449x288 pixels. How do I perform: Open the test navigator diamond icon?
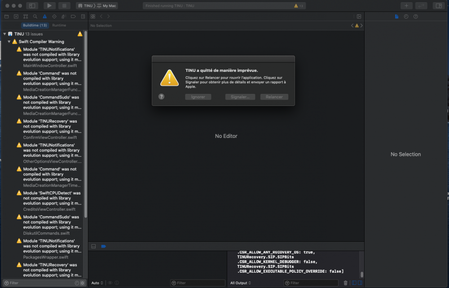(54, 17)
